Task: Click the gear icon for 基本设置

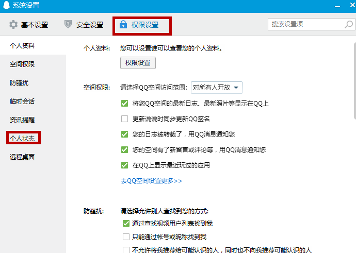Action: [x=13, y=25]
